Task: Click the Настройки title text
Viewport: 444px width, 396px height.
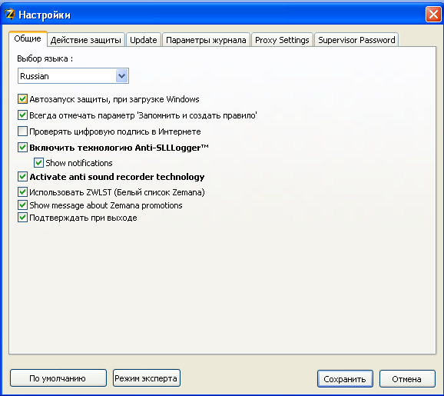Action: [x=45, y=15]
